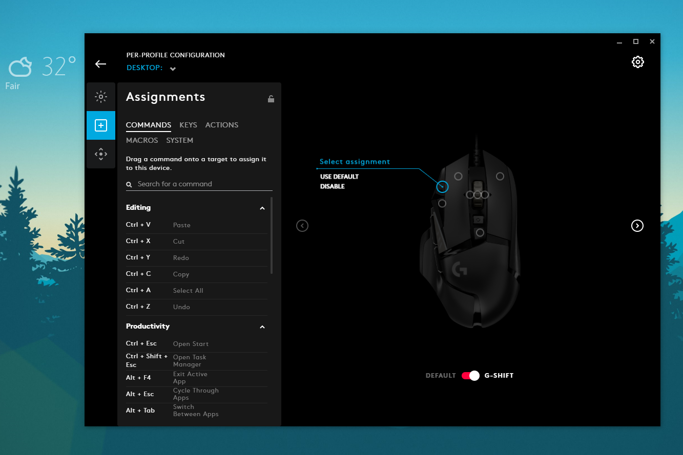Minimize the G HUB window

619,41
